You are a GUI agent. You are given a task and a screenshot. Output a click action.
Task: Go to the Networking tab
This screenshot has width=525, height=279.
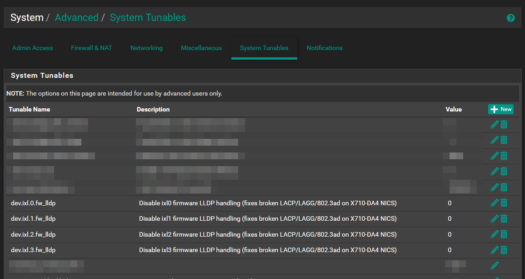coord(146,48)
